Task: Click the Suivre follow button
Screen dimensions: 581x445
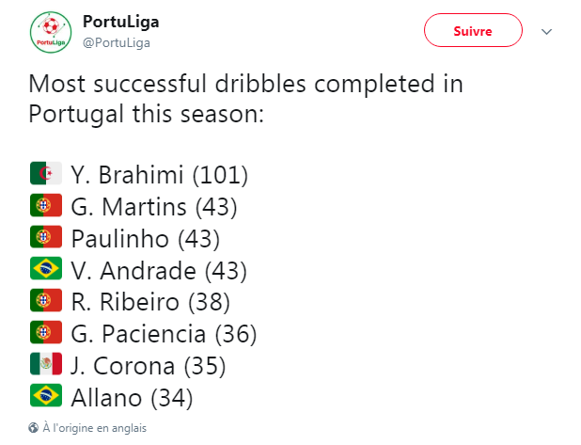Action: [x=473, y=31]
